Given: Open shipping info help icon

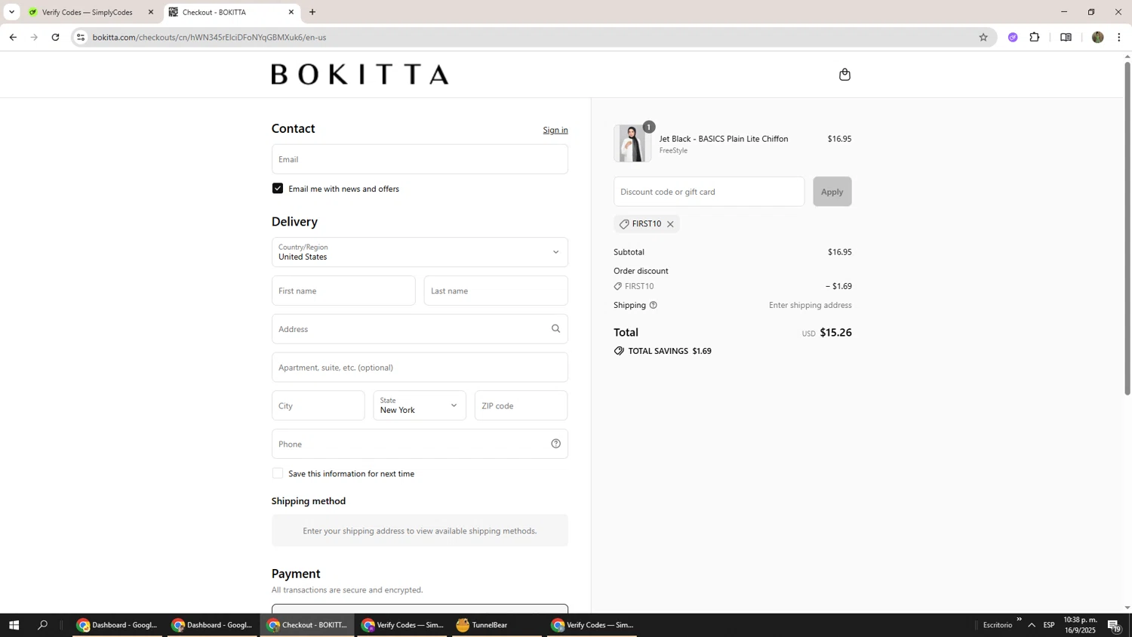Looking at the screenshot, I should 654,305.
